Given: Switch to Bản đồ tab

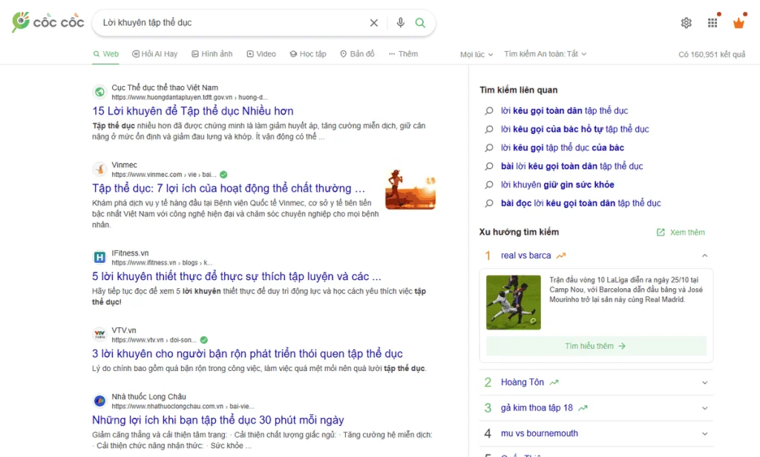Looking at the screenshot, I should (357, 53).
